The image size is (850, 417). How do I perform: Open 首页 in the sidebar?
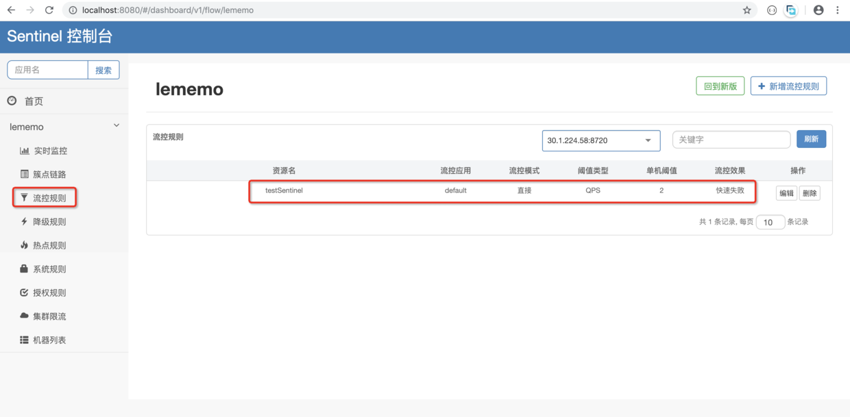[34, 101]
